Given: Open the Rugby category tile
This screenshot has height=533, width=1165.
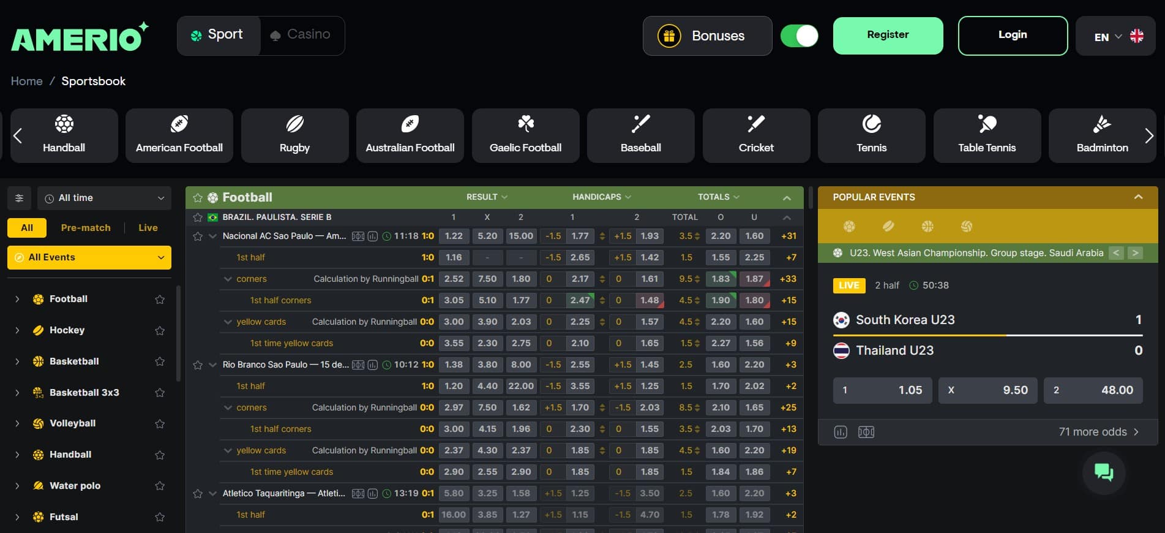Looking at the screenshot, I should click(294, 135).
